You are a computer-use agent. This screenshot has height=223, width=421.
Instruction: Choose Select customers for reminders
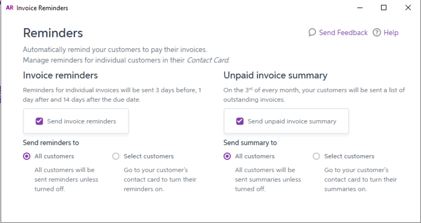pos(116,156)
